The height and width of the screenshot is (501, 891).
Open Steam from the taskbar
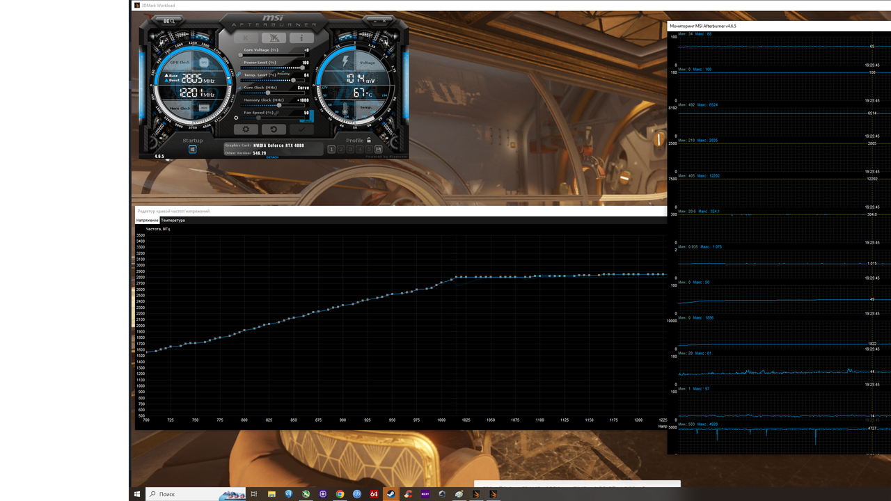[x=391, y=494]
